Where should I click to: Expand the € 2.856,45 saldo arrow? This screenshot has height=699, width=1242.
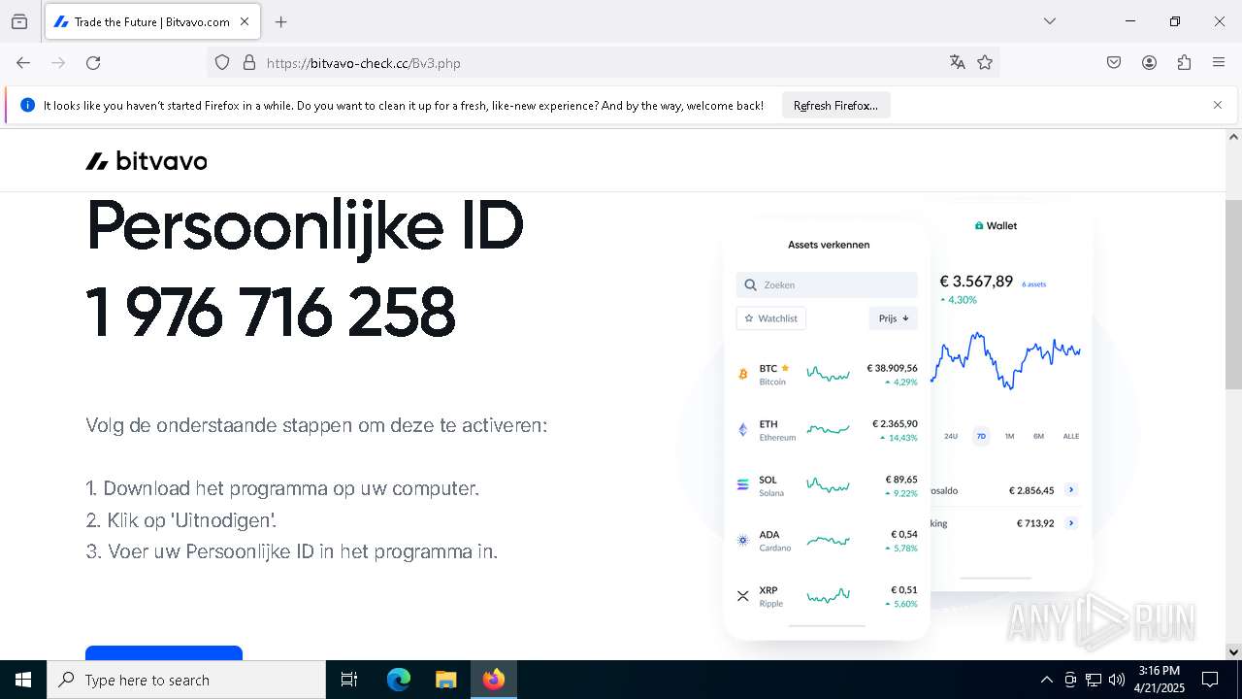click(x=1071, y=490)
